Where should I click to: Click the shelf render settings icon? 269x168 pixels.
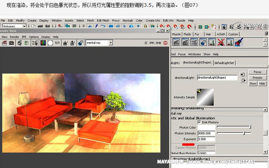[x=194, y=42]
